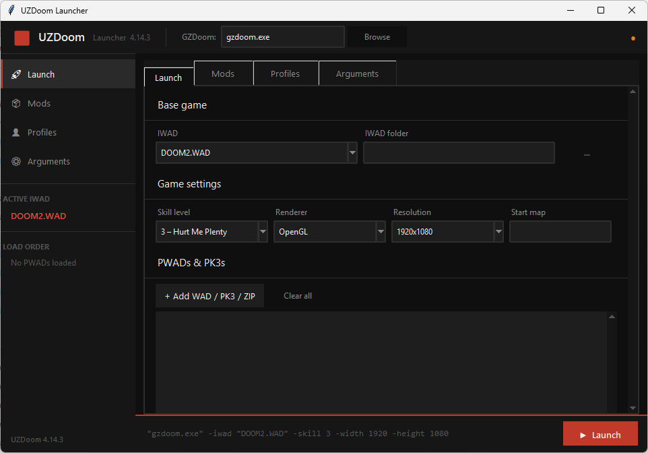Click the Renderer field label

pyautogui.click(x=292, y=212)
